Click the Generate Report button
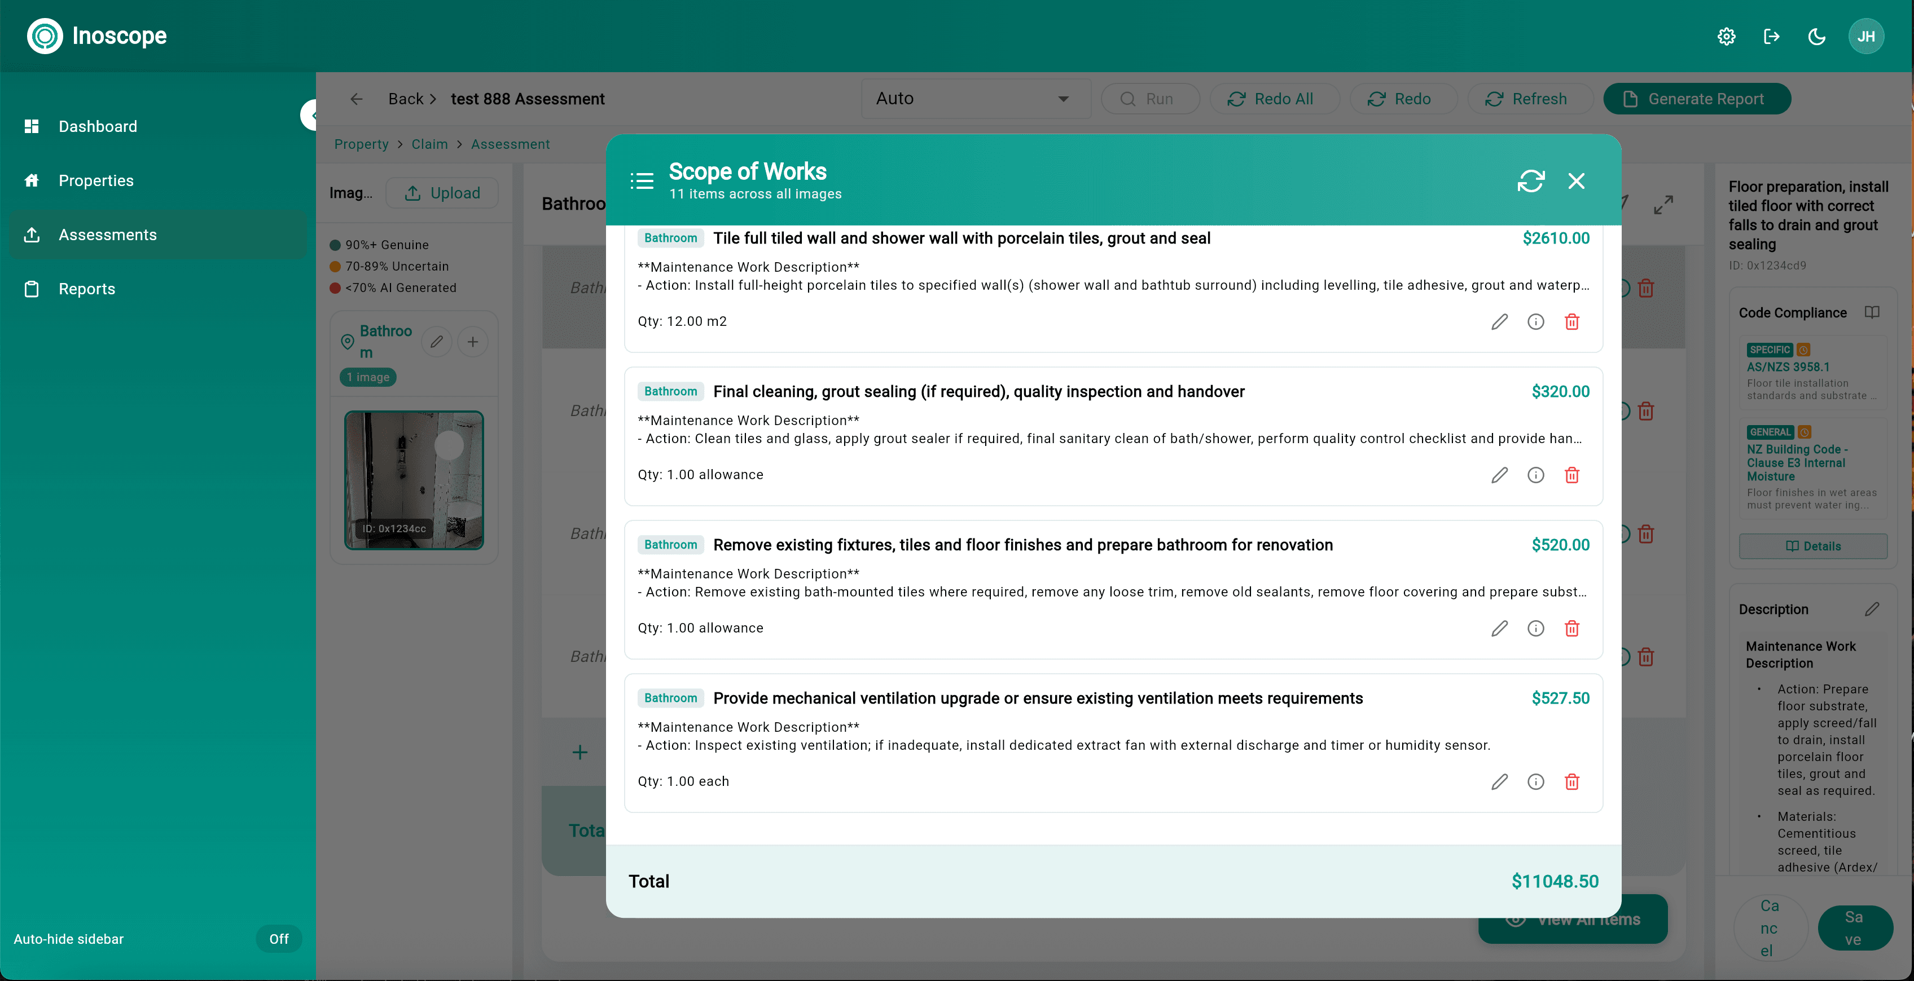Viewport: 1914px width, 981px height. click(x=1697, y=98)
